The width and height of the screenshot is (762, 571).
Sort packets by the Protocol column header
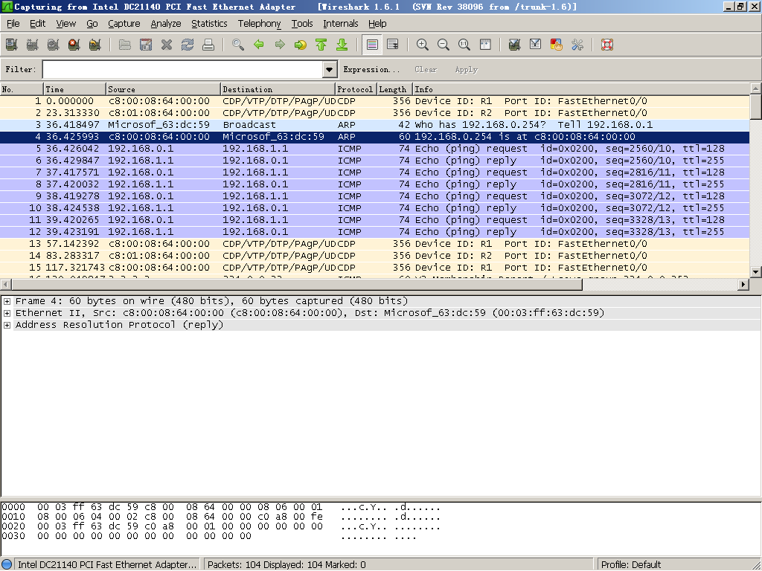(356, 89)
